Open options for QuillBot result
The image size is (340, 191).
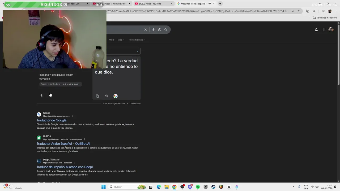click(x=84, y=139)
